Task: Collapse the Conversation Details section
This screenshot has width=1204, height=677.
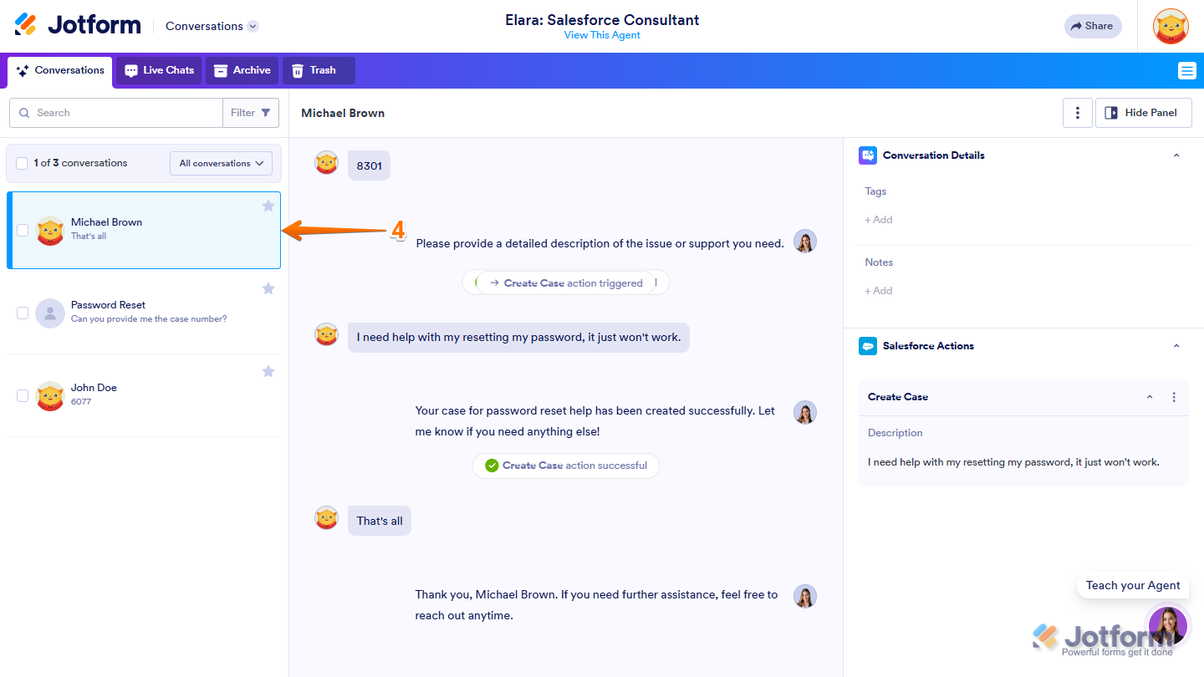Action: (1176, 155)
